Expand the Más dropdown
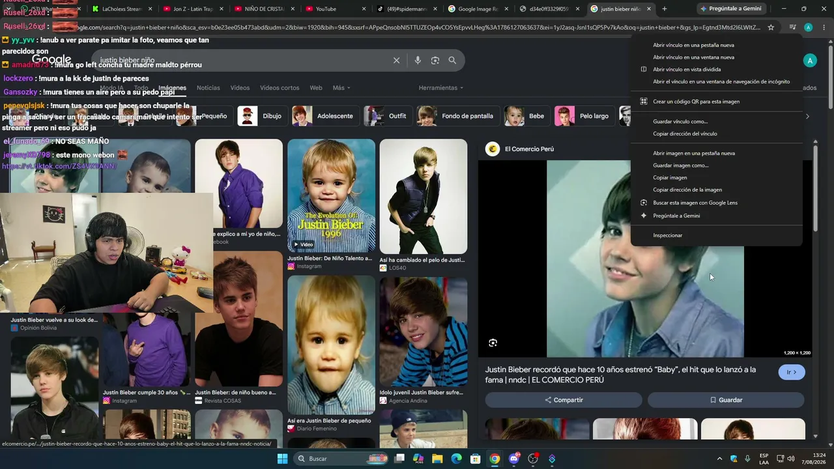 click(341, 88)
